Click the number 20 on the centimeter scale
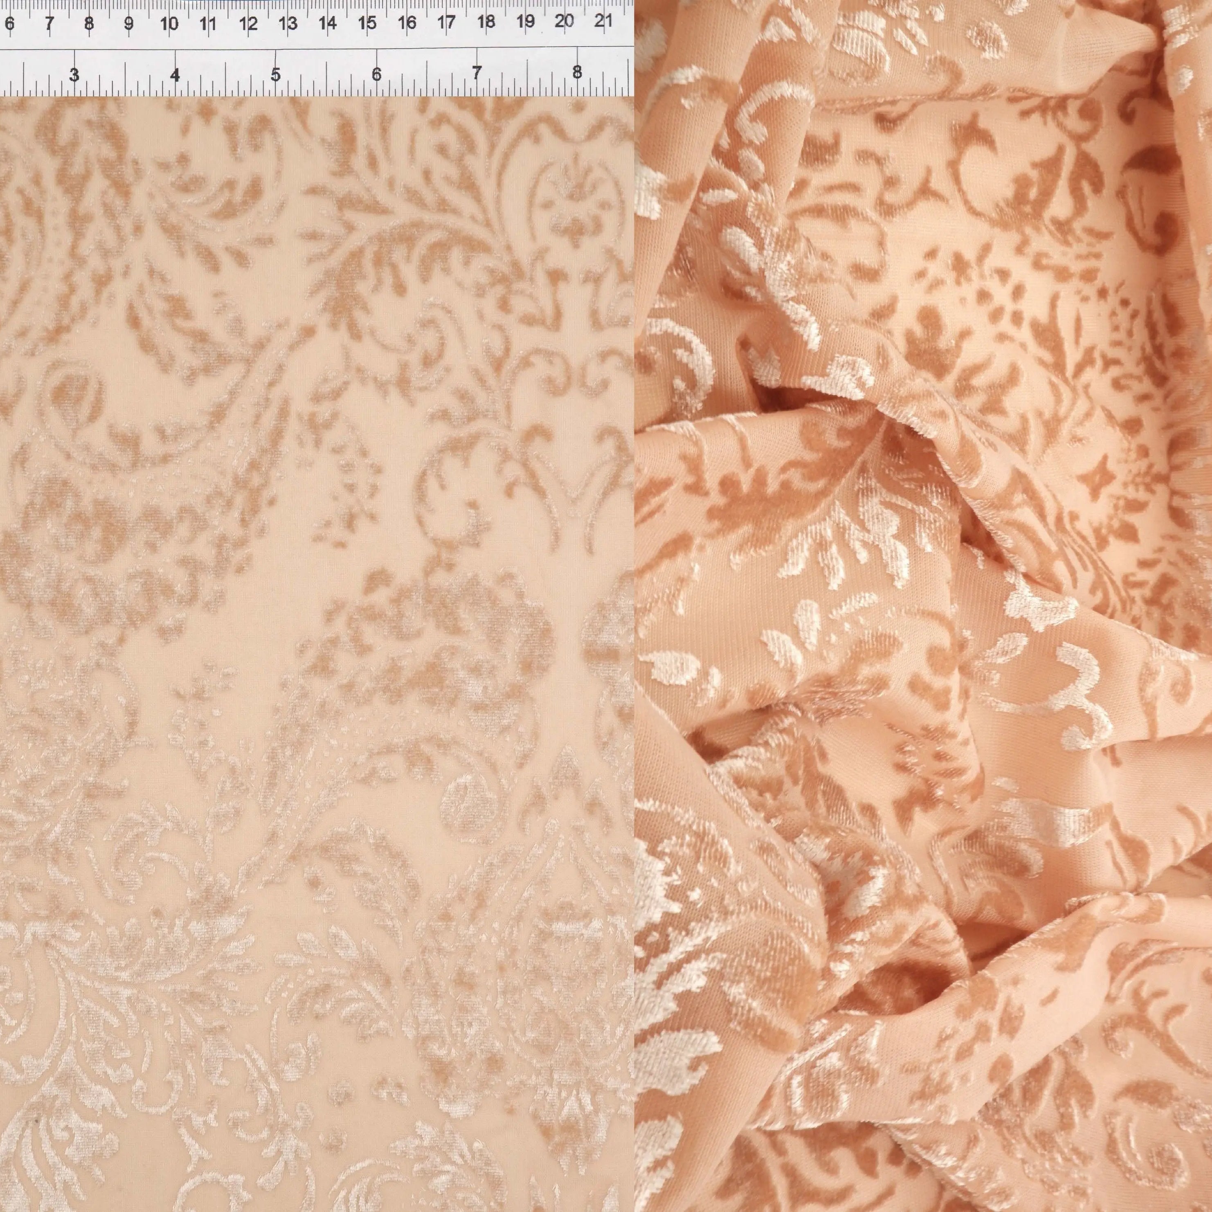The image size is (1212, 1212). (564, 21)
